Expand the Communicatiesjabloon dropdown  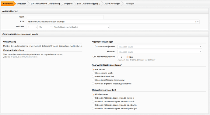pos(160,47)
